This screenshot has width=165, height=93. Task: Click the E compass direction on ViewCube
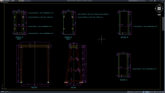click(163, 9)
